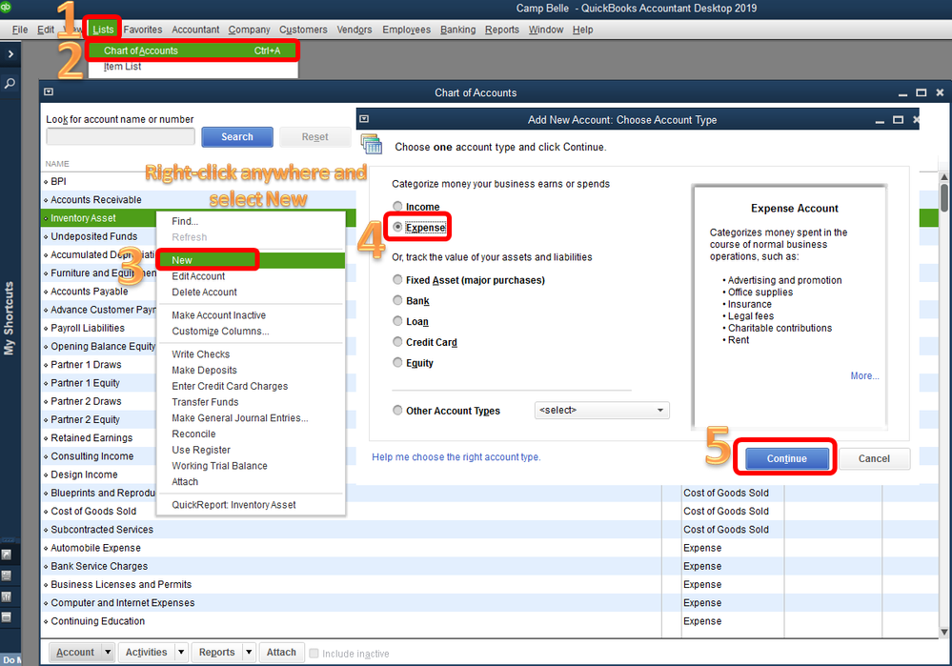Select New in the context menu

pyautogui.click(x=251, y=260)
